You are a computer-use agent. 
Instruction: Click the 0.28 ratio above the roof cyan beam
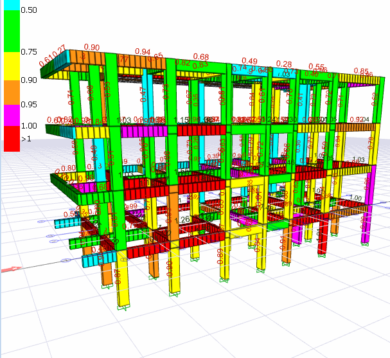pyautogui.click(x=284, y=64)
